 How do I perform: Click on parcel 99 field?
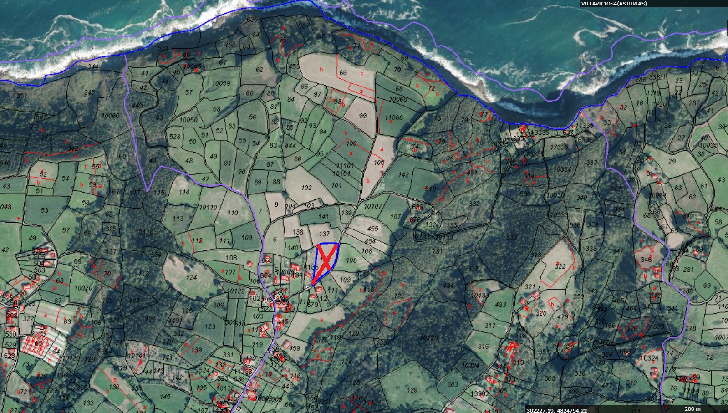(x=362, y=116)
